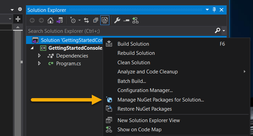
Task: Open Properties via the wrench icon
Action: (x=117, y=21)
